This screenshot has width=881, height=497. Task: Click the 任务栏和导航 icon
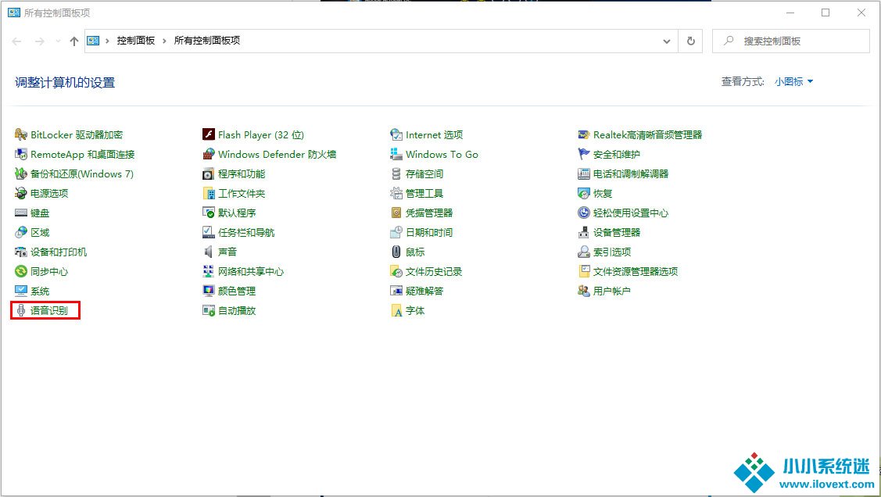(x=209, y=233)
